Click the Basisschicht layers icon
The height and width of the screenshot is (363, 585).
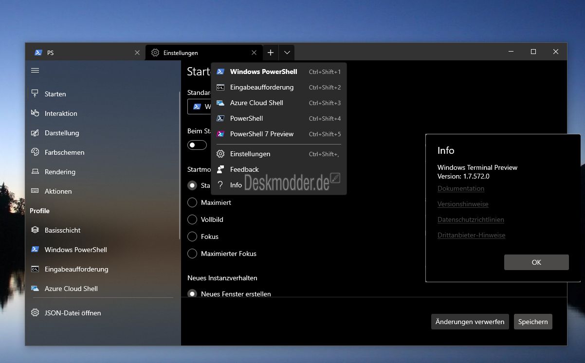(35, 230)
